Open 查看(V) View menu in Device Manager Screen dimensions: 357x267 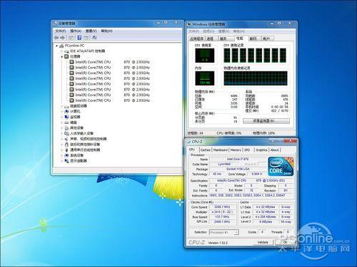click(x=91, y=31)
